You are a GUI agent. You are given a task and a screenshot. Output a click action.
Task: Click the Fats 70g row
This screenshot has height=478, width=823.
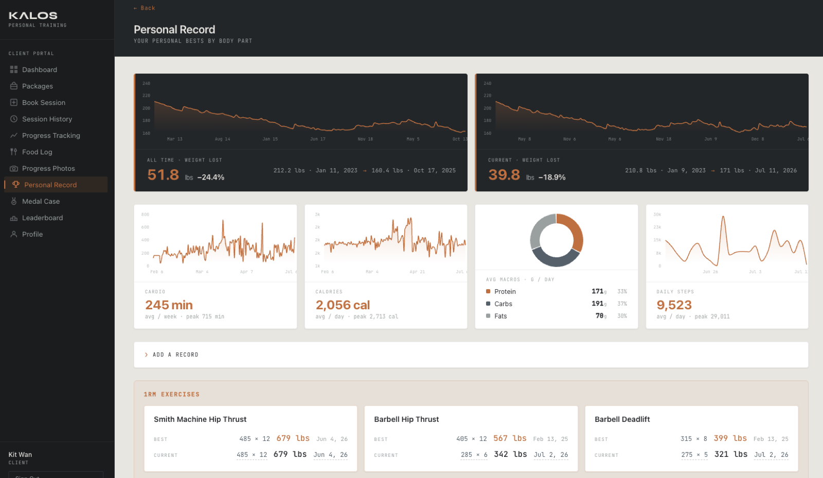pyautogui.click(x=557, y=316)
